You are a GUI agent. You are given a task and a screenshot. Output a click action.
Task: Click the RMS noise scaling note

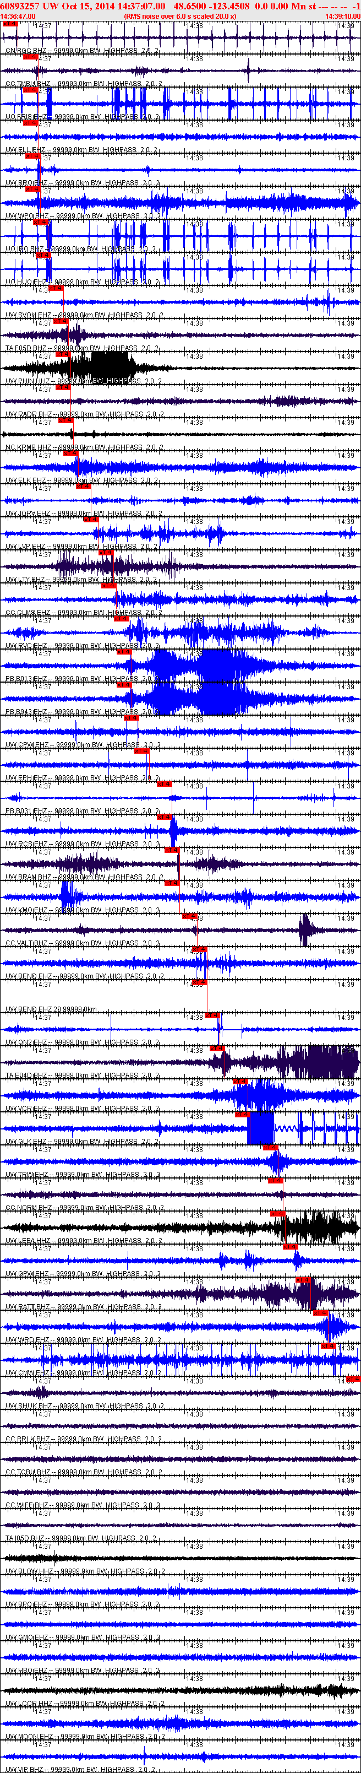pos(180,16)
